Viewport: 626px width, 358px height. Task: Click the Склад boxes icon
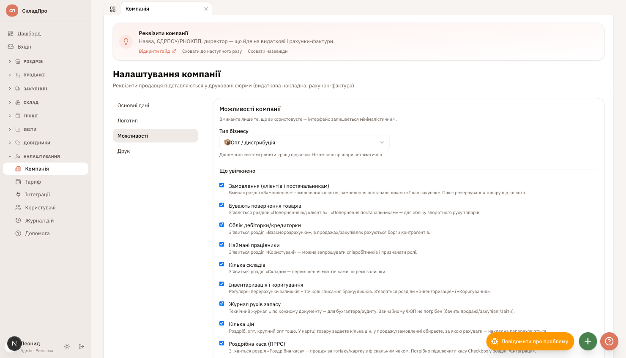(18, 102)
